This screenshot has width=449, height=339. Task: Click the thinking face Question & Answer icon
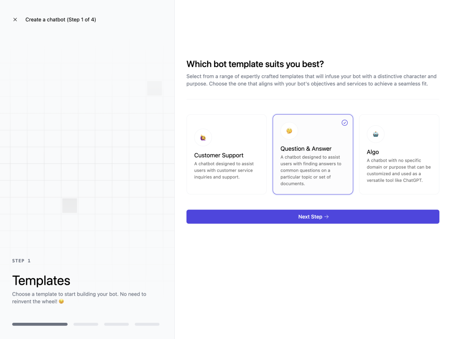(x=289, y=131)
